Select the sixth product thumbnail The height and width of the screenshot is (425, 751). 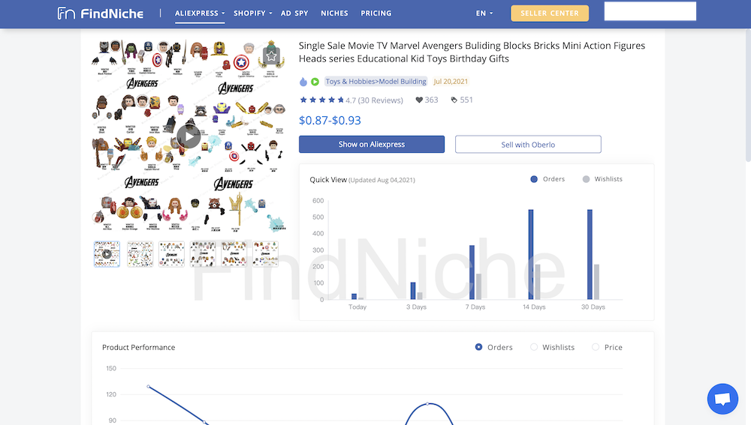coord(266,254)
